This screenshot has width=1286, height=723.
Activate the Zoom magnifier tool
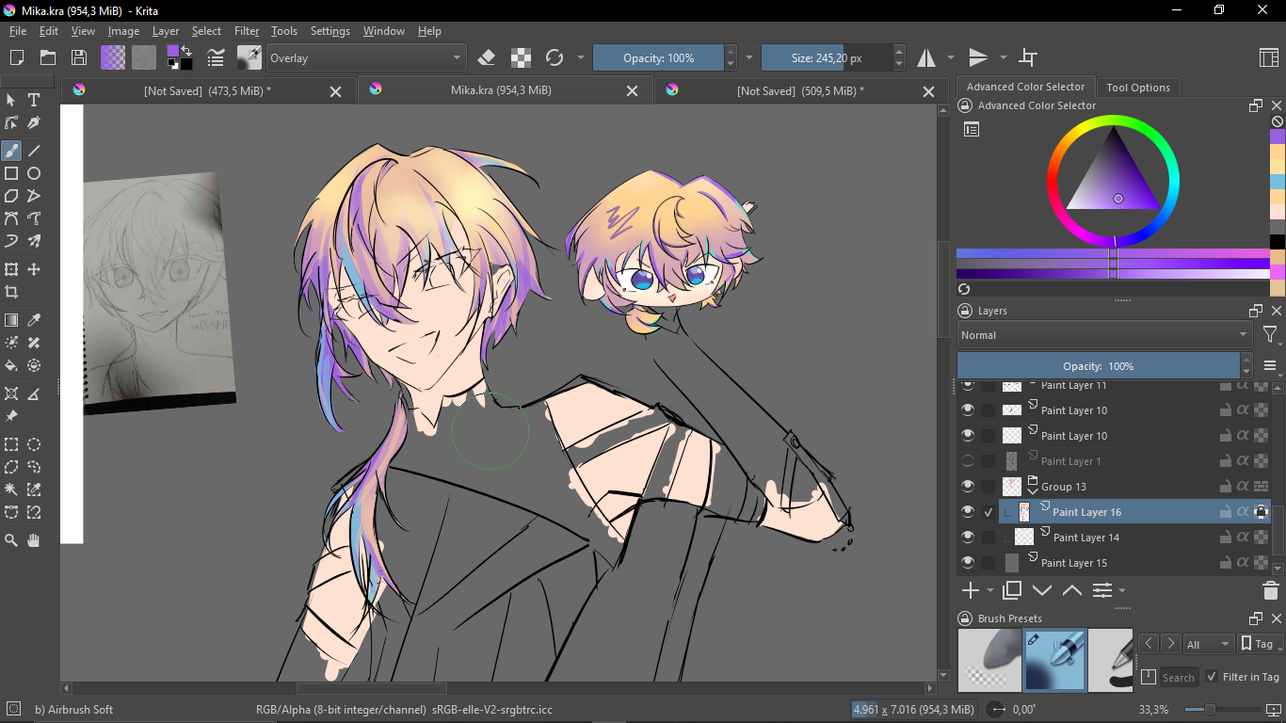(11, 540)
